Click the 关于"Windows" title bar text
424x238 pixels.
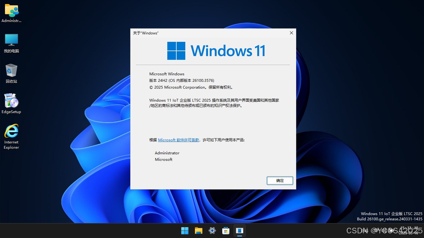pos(146,33)
